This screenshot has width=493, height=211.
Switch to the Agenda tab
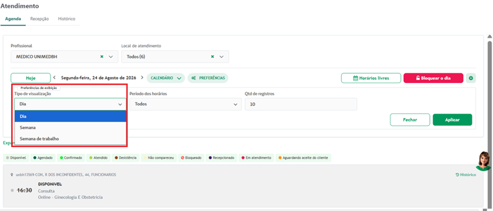(13, 19)
